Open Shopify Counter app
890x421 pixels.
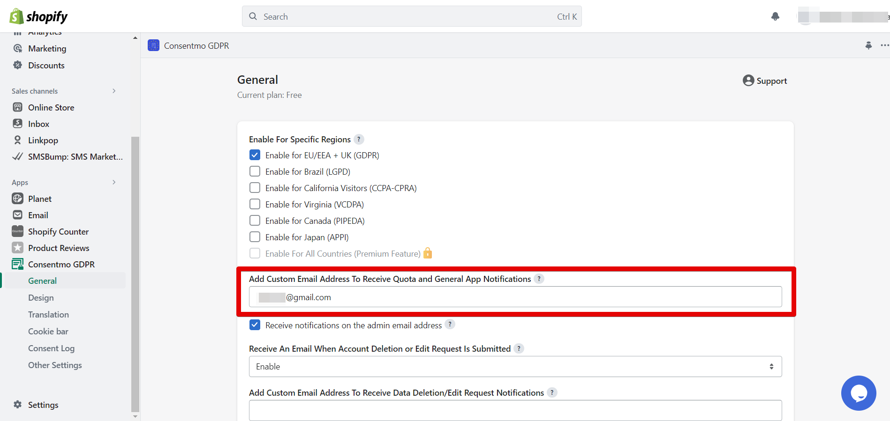click(x=58, y=232)
